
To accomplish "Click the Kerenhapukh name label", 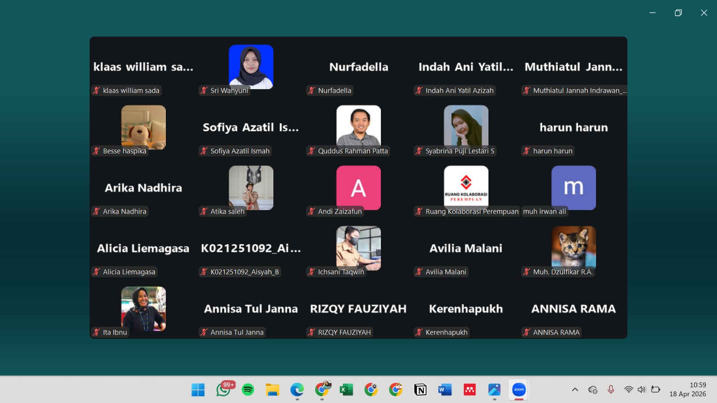I will (x=446, y=332).
